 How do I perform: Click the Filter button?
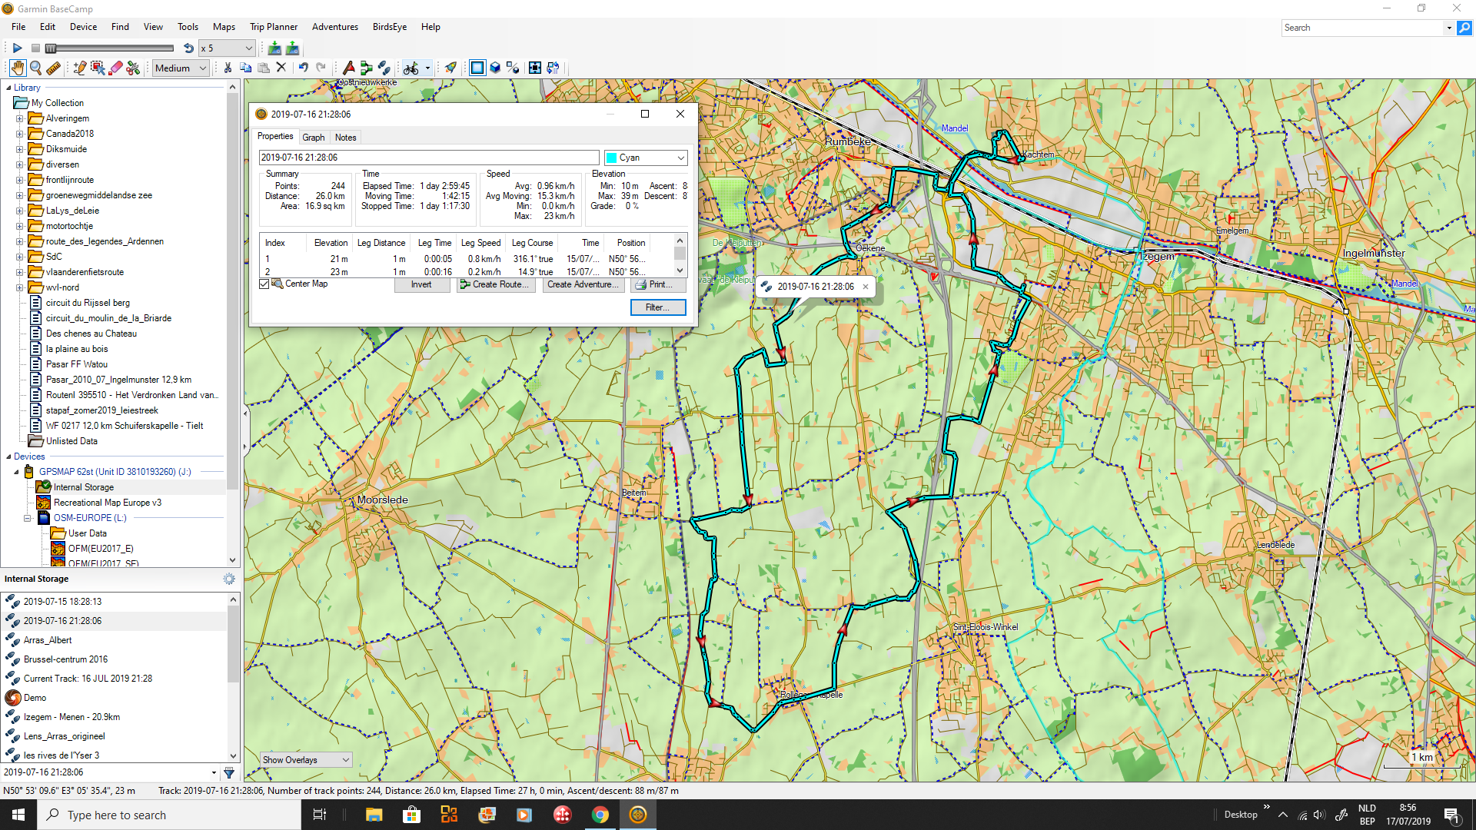658,307
